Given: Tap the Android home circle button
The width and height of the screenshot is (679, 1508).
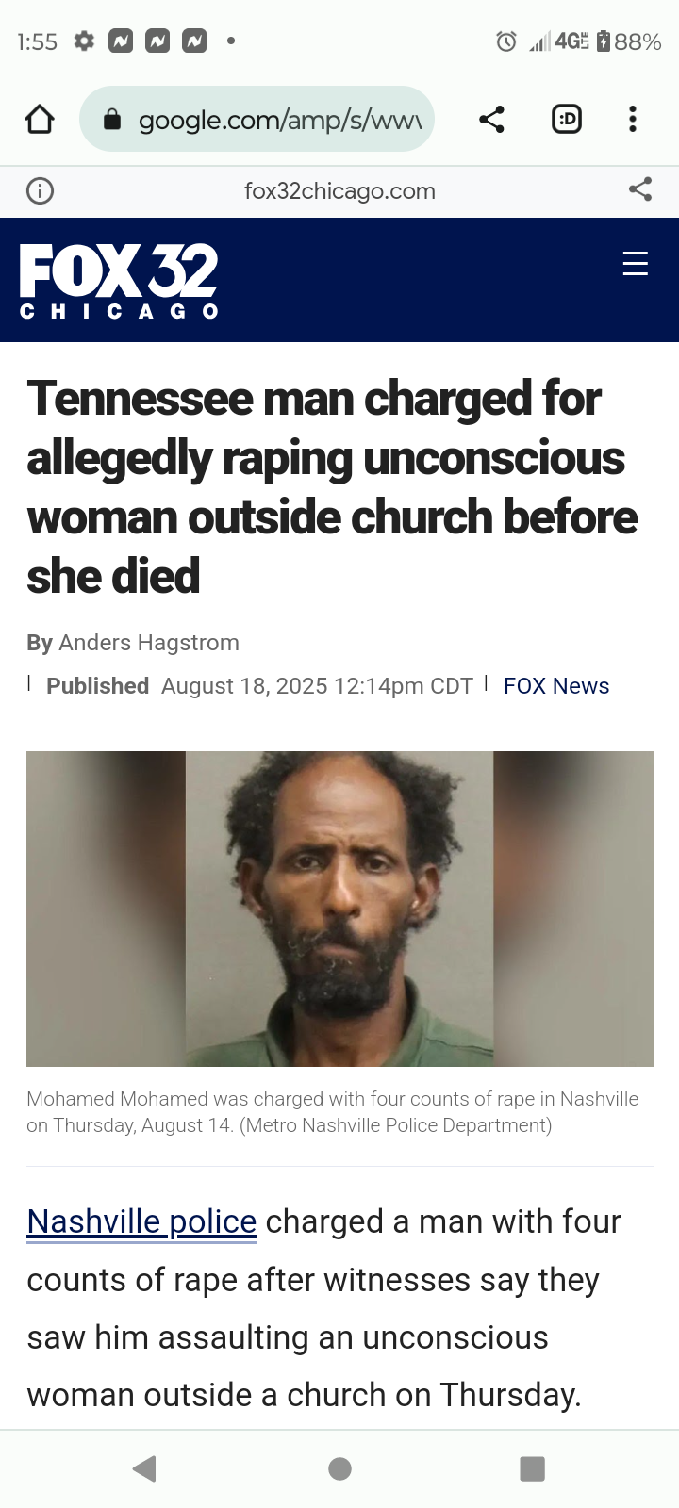Looking at the screenshot, I should point(340,1468).
